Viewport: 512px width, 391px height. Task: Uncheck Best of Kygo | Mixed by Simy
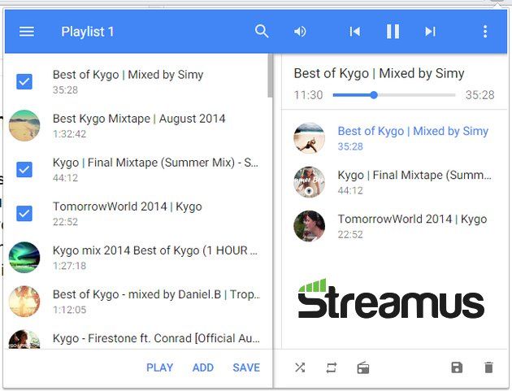(24, 81)
